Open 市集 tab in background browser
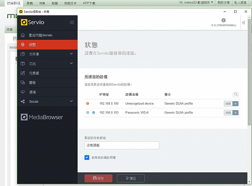 coord(42,3)
